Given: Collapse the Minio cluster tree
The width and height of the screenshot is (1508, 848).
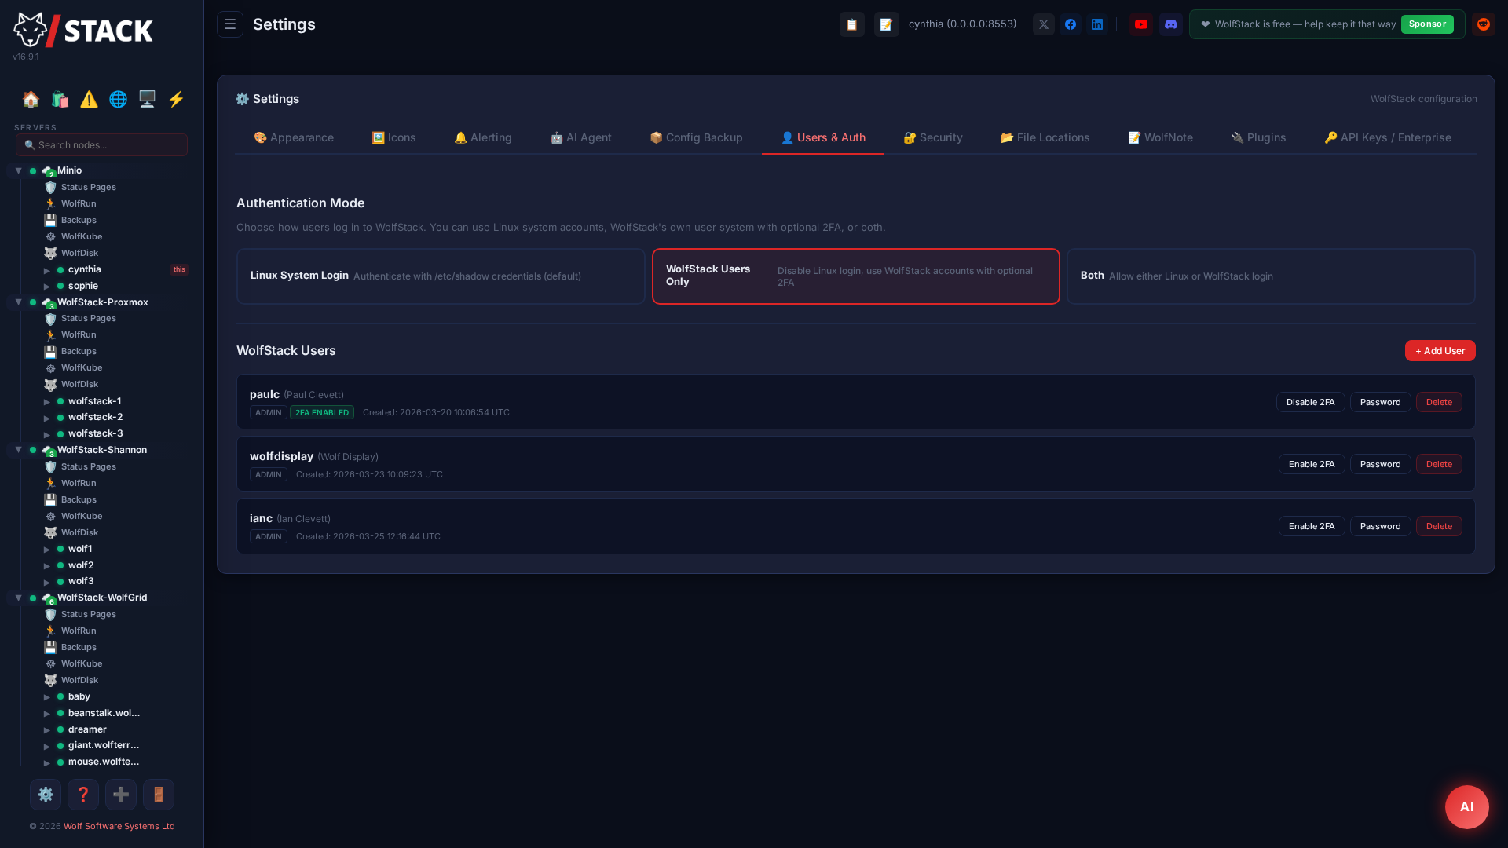Looking at the screenshot, I should tap(18, 170).
